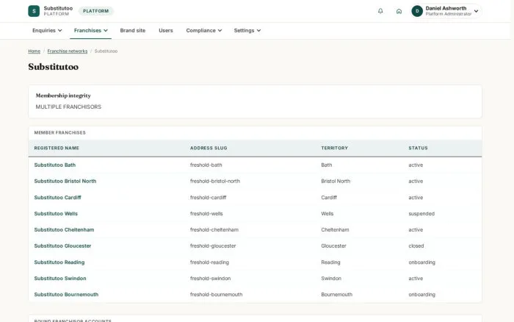The width and height of the screenshot is (514, 322).
Task: View the Substitutoo Wells franchise
Action: click(56, 214)
